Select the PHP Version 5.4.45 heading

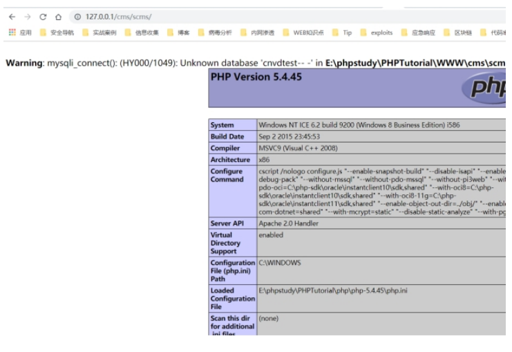coord(256,77)
